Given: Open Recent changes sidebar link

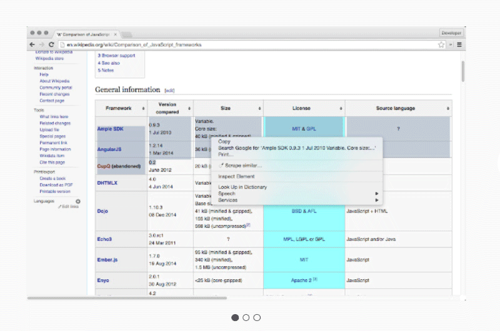Looking at the screenshot, I should point(54,94).
